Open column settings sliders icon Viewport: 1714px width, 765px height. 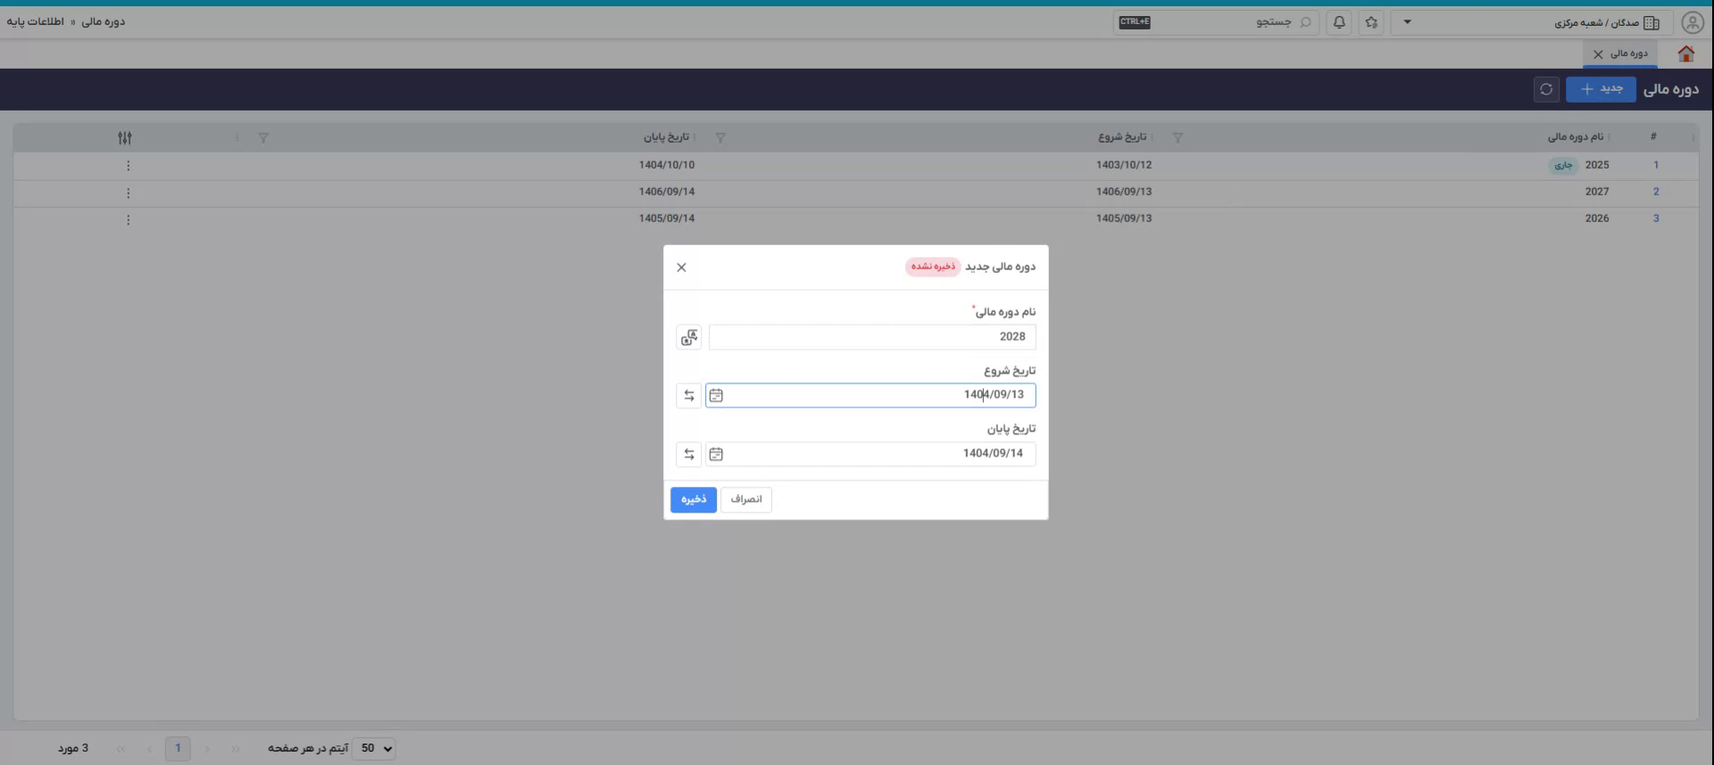click(x=125, y=138)
